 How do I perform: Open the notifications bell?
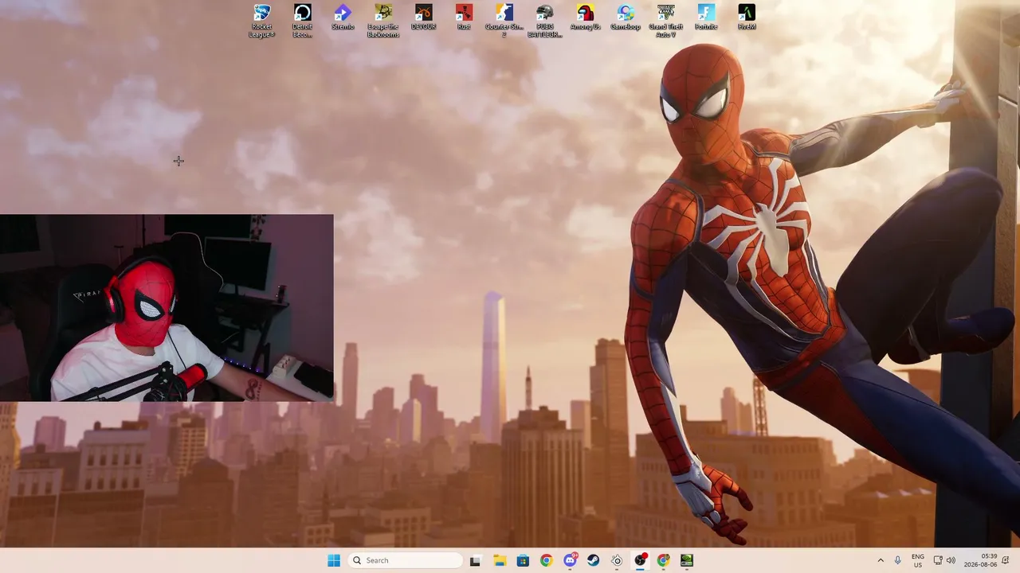(x=1006, y=560)
